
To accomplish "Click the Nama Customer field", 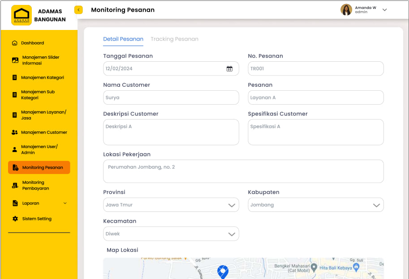I will [171, 97].
